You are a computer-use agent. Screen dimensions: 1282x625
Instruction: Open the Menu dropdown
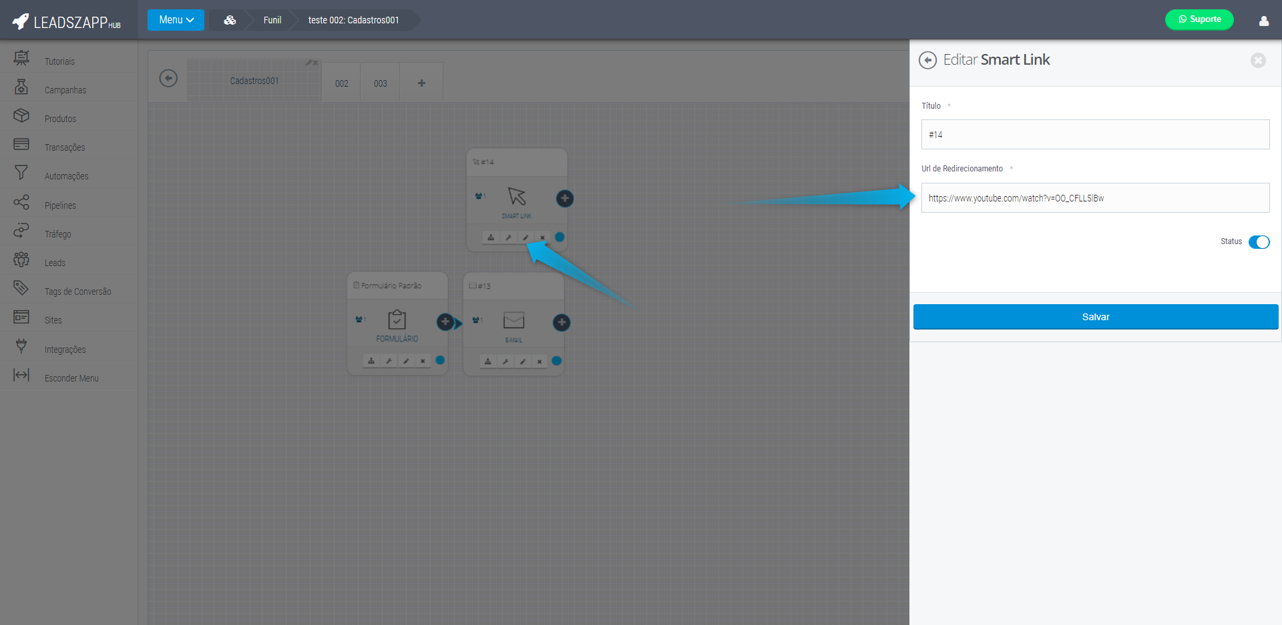(176, 20)
